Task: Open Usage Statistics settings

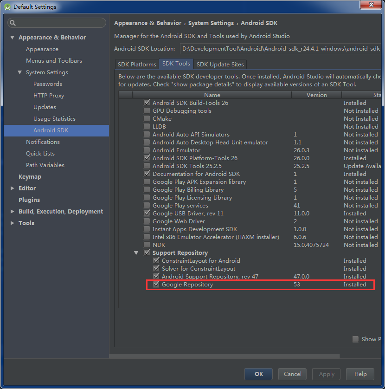Action: 54,119
